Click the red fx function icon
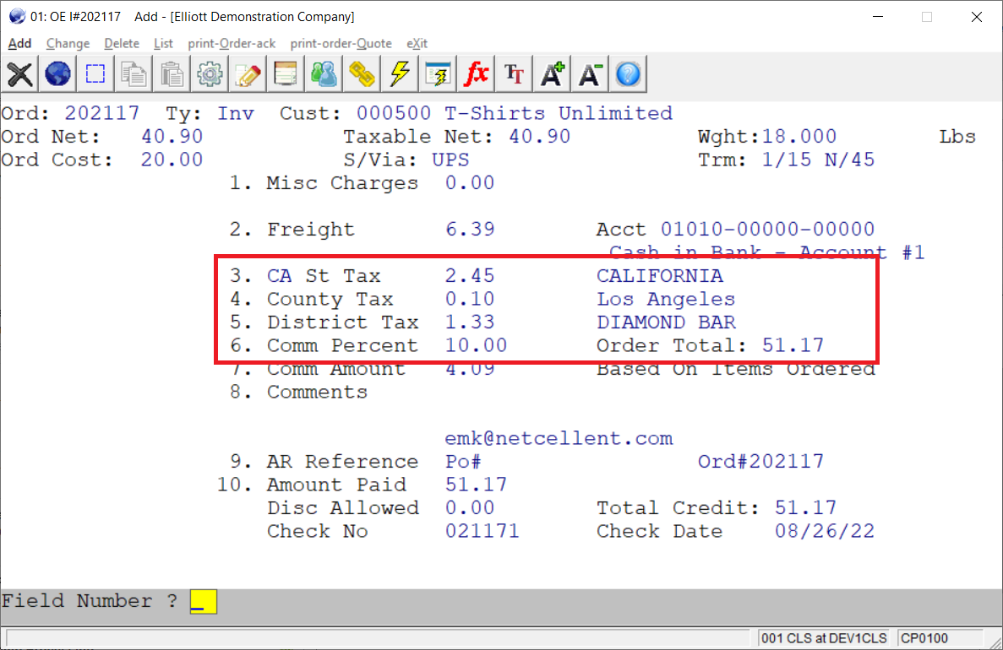Viewport: 1003px width, 650px height. pyautogui.click(x=476, y=74)
